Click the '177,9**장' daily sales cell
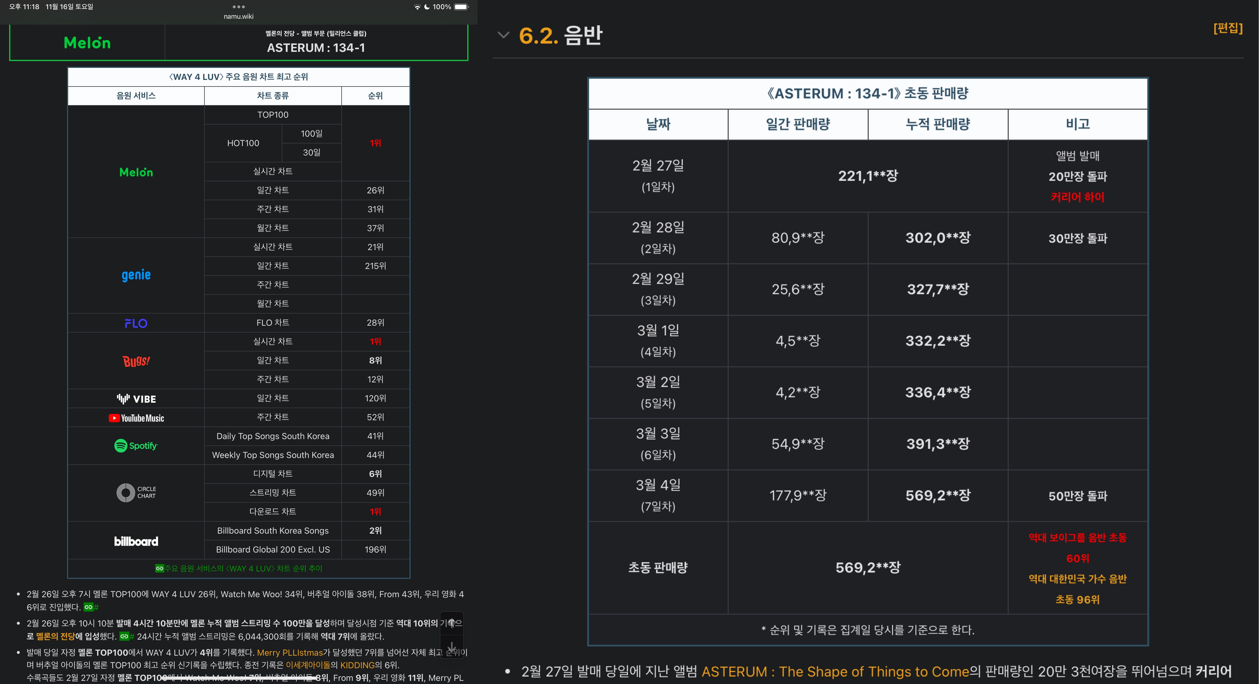This screenshot has width=1259, height=684. 798,495
